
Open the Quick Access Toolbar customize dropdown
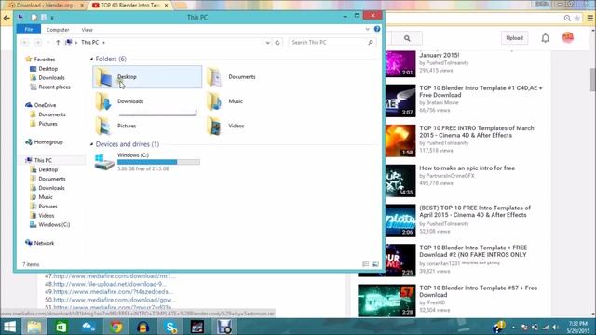(52, 18)
